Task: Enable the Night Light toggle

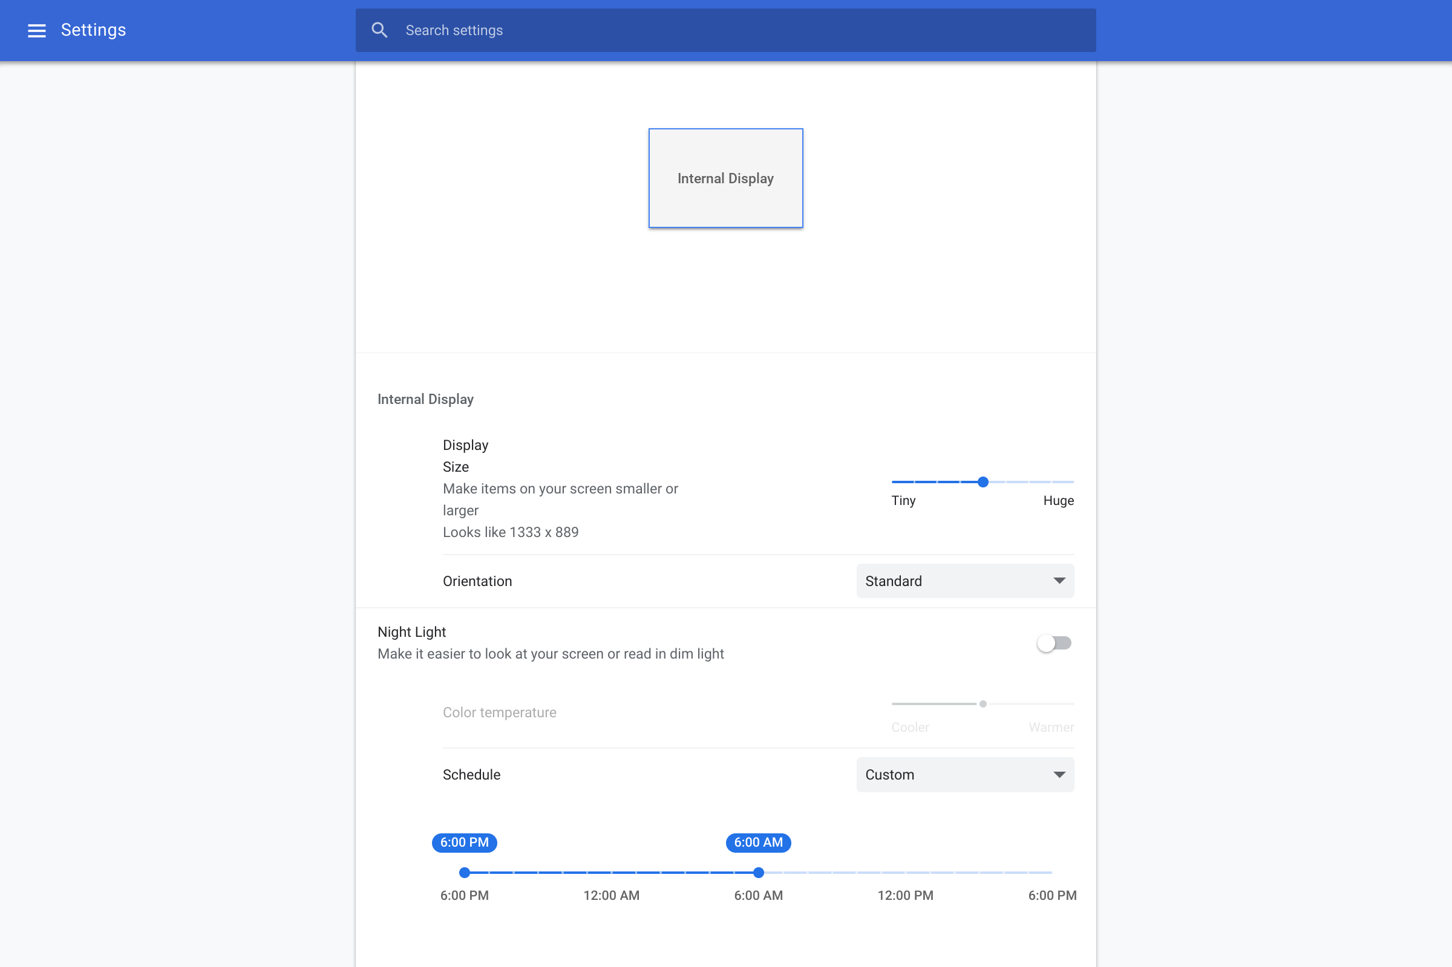Action: [1053, 643]
